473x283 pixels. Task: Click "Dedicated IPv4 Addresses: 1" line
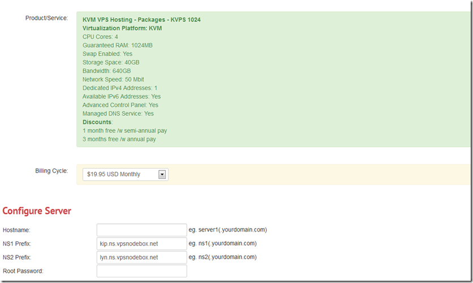pos(120,88)
